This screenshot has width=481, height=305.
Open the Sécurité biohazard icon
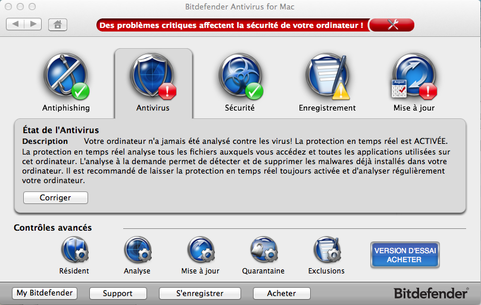240,77
